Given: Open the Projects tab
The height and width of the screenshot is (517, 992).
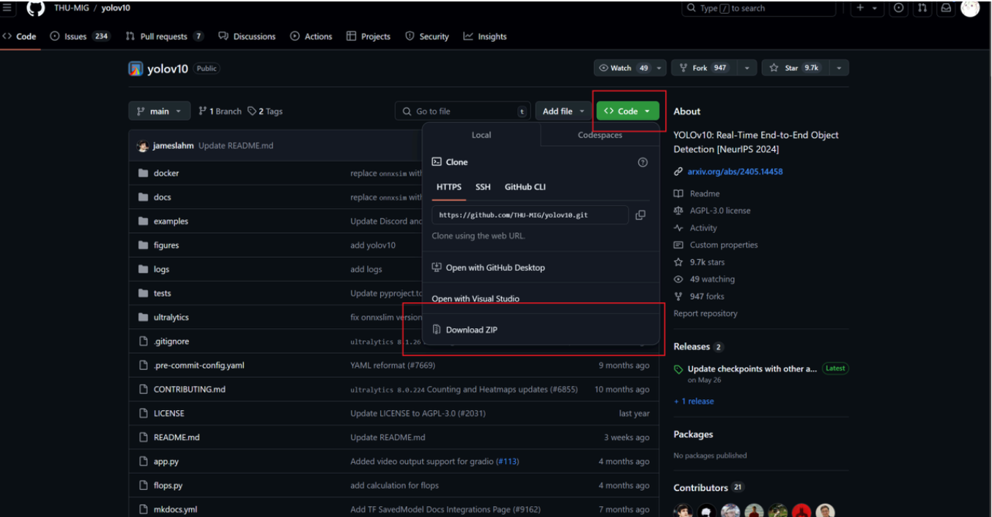Looking at the screenshot, I should point(369,37).
